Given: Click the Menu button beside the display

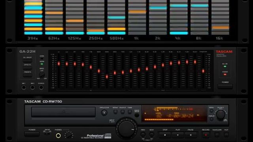Looking at the screenshot, I should 211,111.
